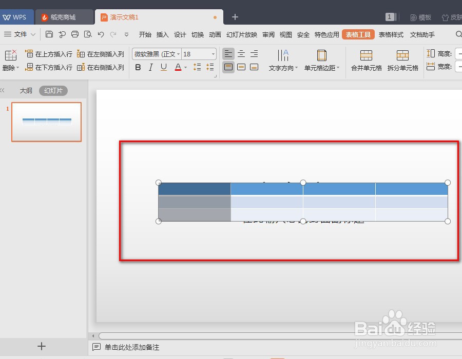Switch to 幻灯片 thumbnail view

(53, 91)
